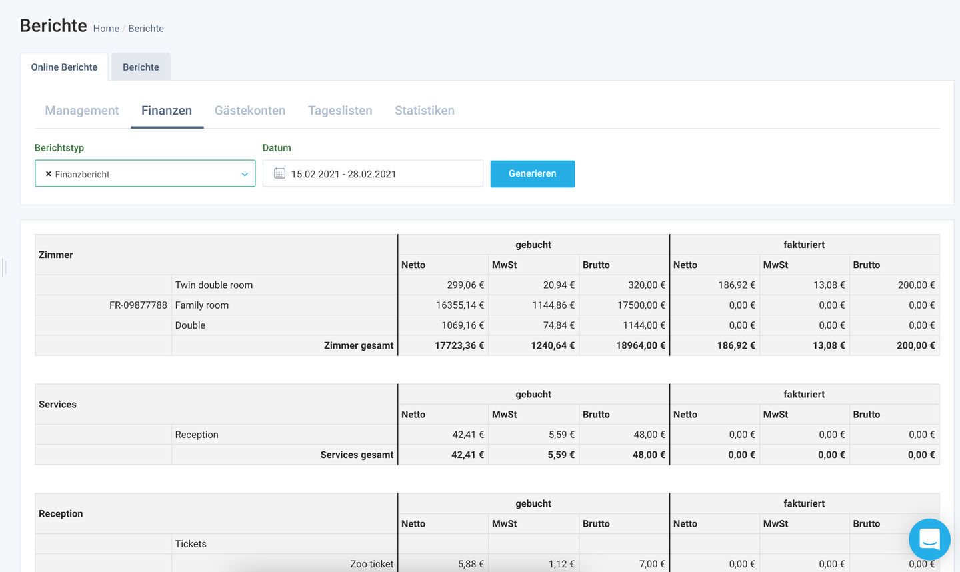Viewport: 960px width, 572px height.
Task: Select the Twin double room row label
Action: tap(214, 285)
